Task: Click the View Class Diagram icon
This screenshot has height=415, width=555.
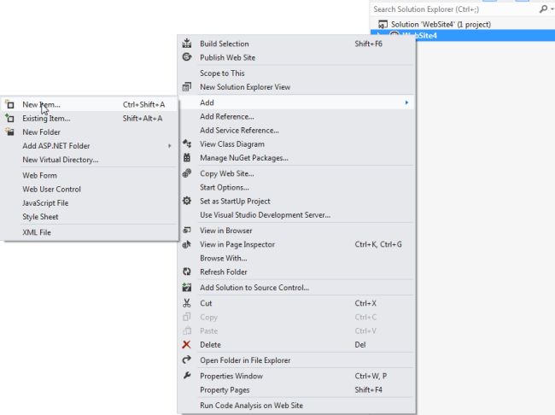Action: coord(187,143)
